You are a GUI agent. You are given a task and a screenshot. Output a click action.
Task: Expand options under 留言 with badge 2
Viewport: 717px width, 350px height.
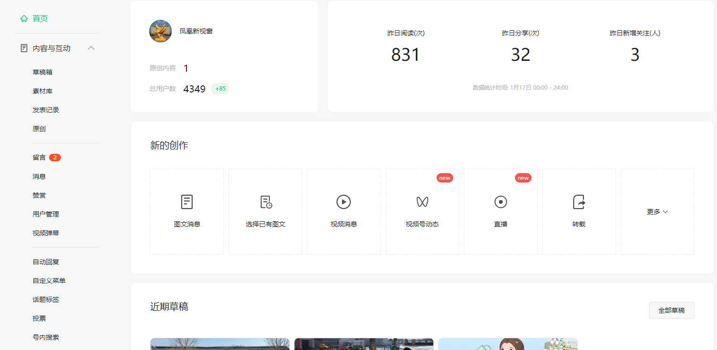click(x=39, y=157)
